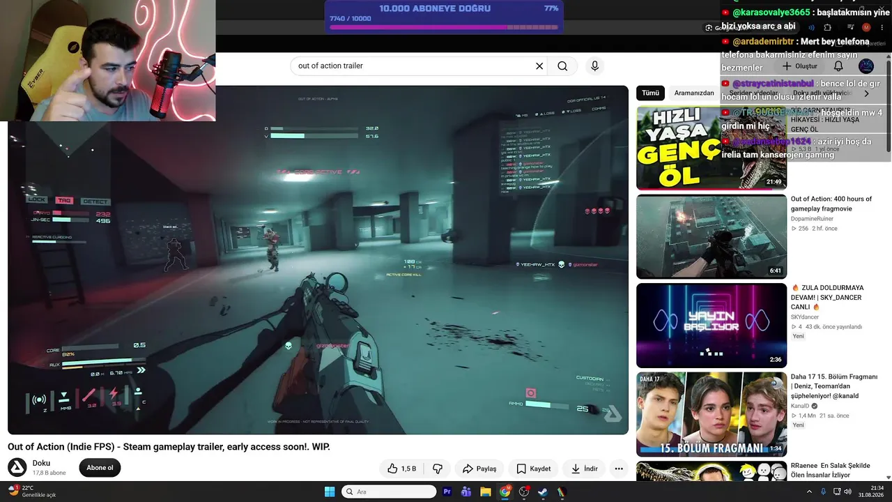Open Daha 17 15. Bölüm Fragmanı thumbnail
The height and width of the screenshot is (502, 892).
(x=712, y=414)
